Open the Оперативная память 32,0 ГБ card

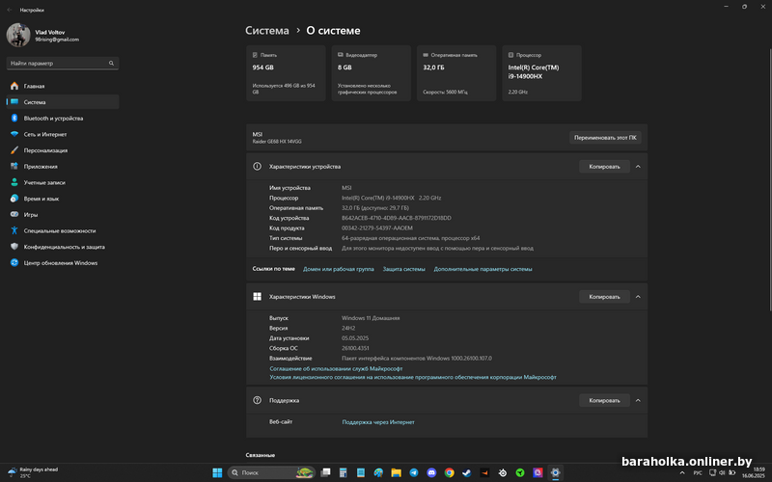click(x=456, y=73)
